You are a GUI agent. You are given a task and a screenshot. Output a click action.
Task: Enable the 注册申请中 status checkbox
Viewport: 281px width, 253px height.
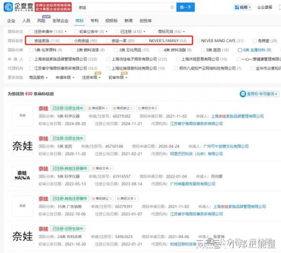30,31
